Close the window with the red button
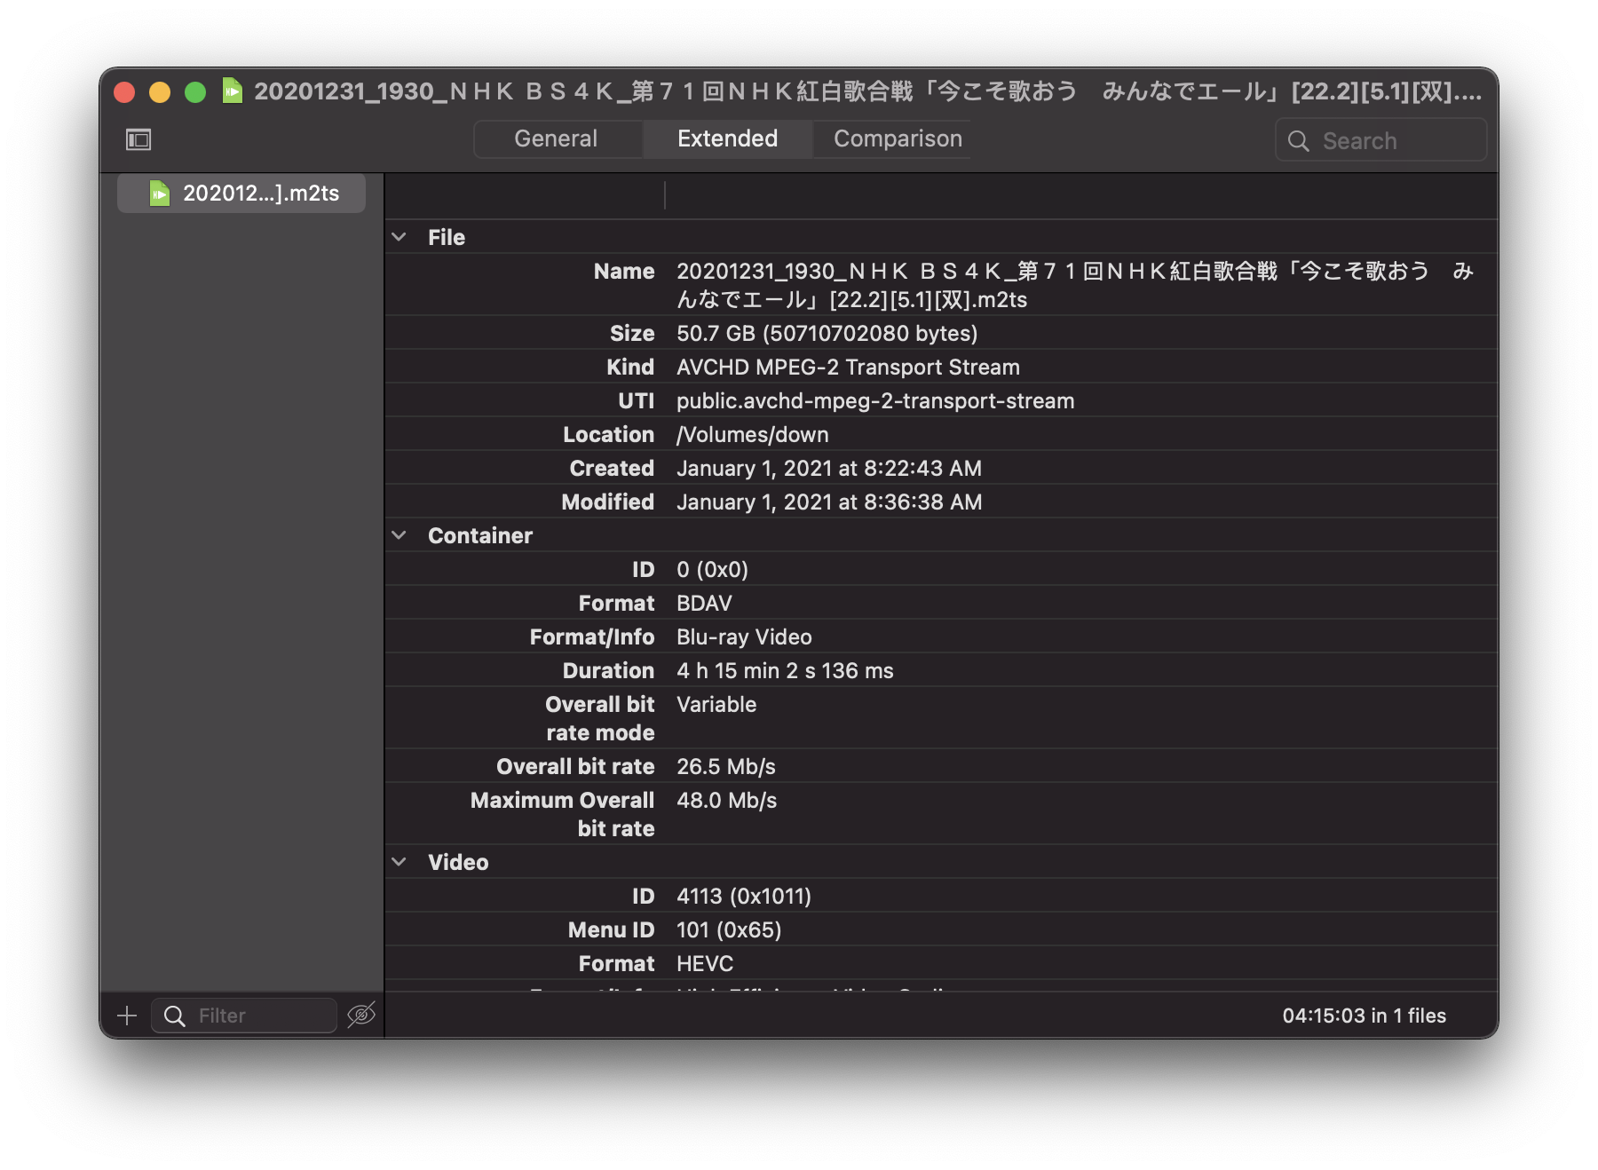 tap(124, 92)
